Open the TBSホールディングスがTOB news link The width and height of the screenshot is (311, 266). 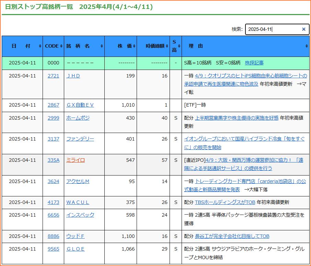pos(225,203)
